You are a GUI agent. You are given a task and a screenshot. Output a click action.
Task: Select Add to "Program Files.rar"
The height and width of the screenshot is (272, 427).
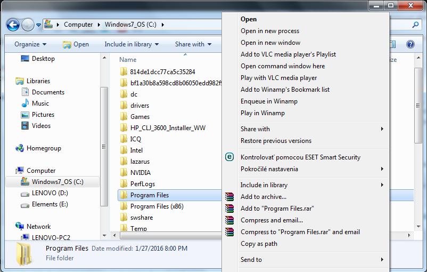click(277, 209)
